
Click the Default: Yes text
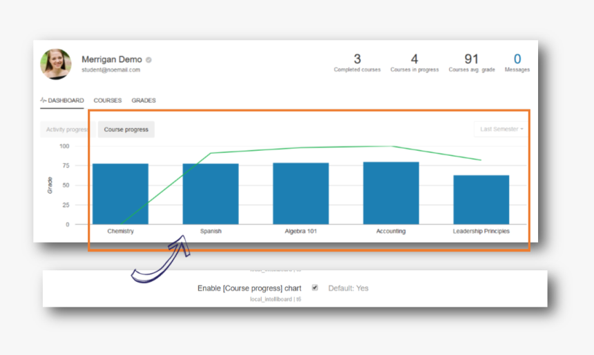tap(348, 288)
